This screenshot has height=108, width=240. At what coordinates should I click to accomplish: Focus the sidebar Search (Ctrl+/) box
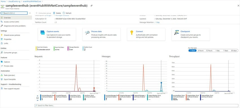[14, 13]
